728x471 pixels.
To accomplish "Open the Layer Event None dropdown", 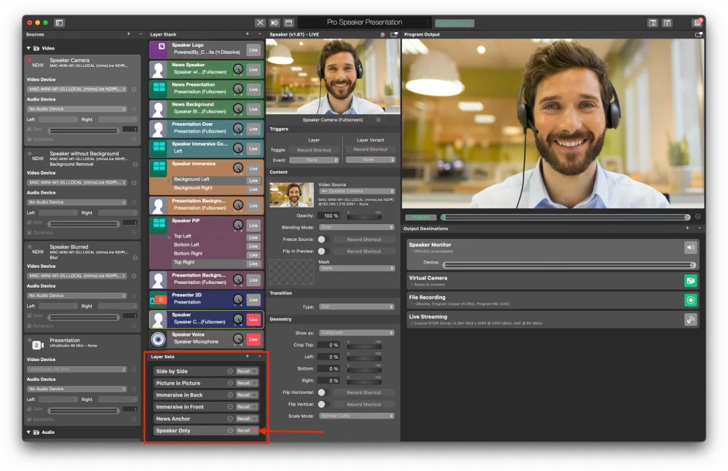I will (314, 159).
